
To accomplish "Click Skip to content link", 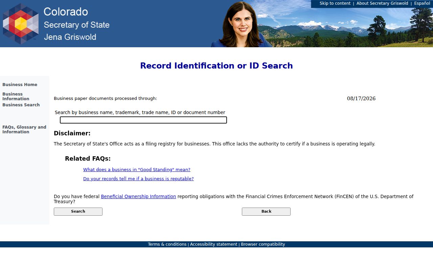I will coord(335,3).
